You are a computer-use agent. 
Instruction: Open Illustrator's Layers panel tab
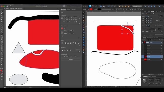69,10
